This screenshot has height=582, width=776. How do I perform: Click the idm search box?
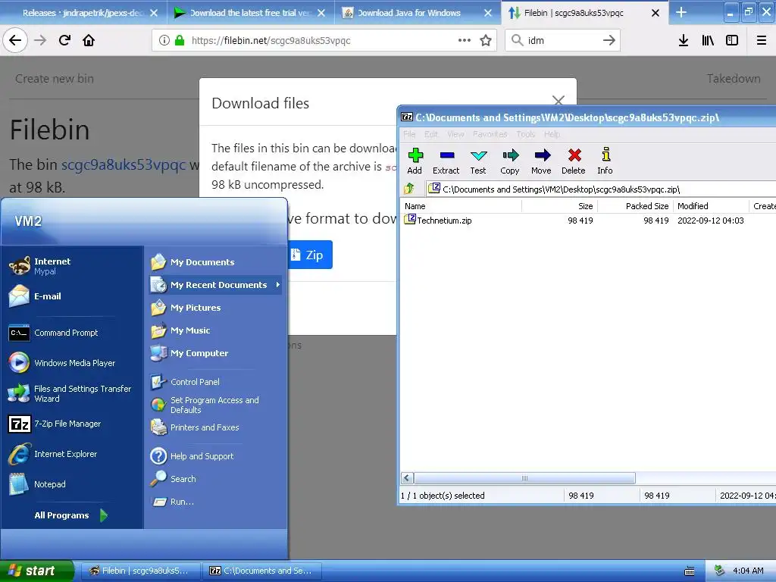point(563,40)
